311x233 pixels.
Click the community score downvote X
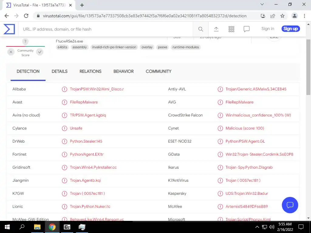pyautogui.click(x=11, y=52)
